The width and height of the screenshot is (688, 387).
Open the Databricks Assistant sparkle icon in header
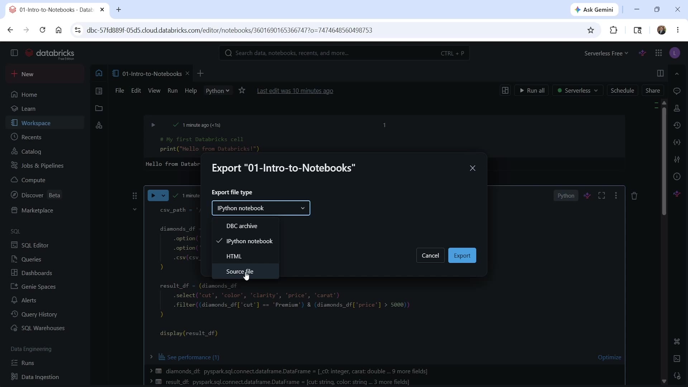tap(642, 53)
